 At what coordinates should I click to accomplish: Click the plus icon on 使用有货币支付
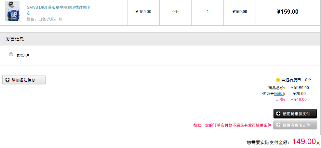pyautogui.click(x=278, y=125)
